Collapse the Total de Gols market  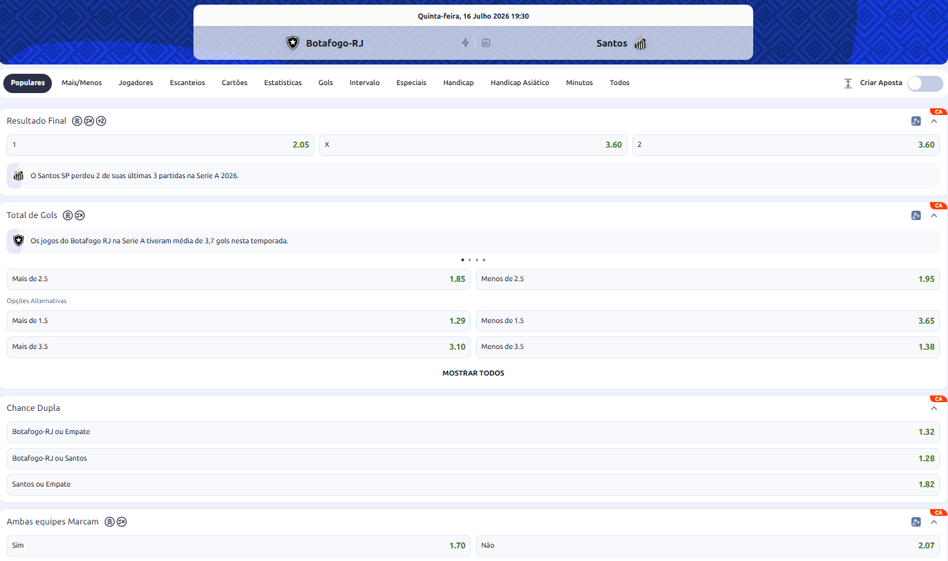point(934,215)
